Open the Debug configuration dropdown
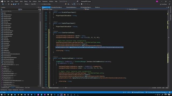 pyautogui.click(x=27, y=4)
